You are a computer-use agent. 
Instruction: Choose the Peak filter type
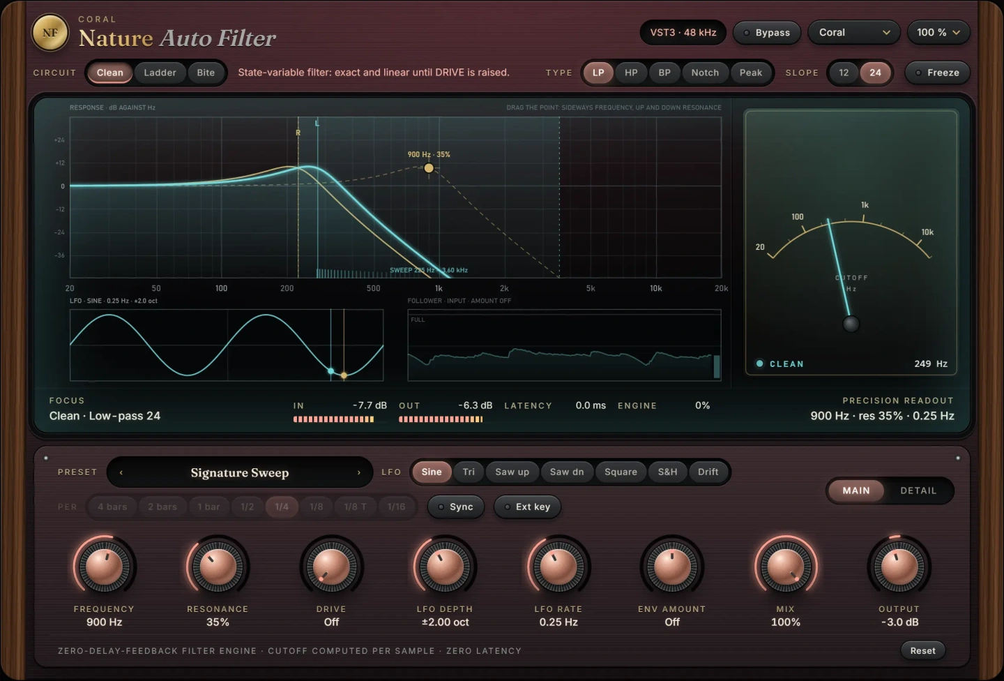[751, 73]
